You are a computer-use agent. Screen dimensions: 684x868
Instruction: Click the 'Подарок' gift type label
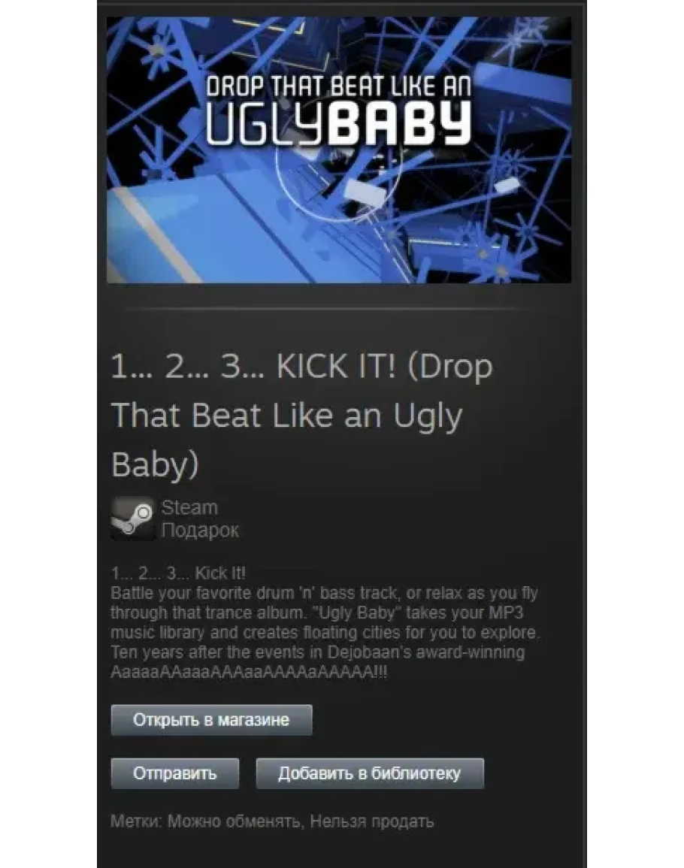coord(200,531)
